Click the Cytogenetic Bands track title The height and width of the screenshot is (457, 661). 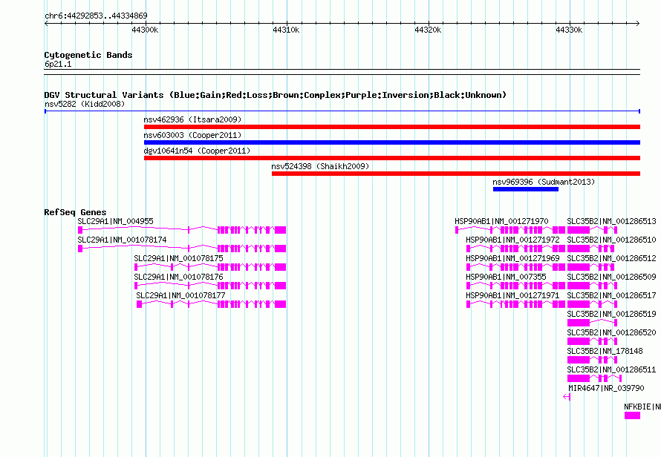pos(88,55)
